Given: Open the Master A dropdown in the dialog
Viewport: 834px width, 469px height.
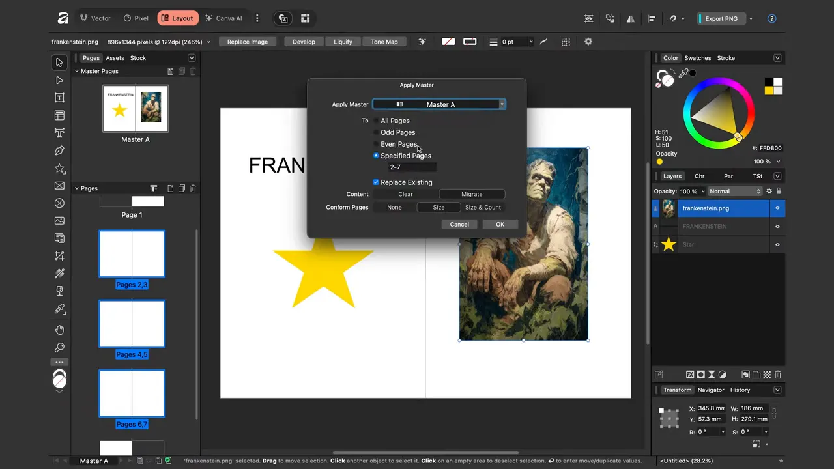Looking at the screenshot, I should pos(502,104).
